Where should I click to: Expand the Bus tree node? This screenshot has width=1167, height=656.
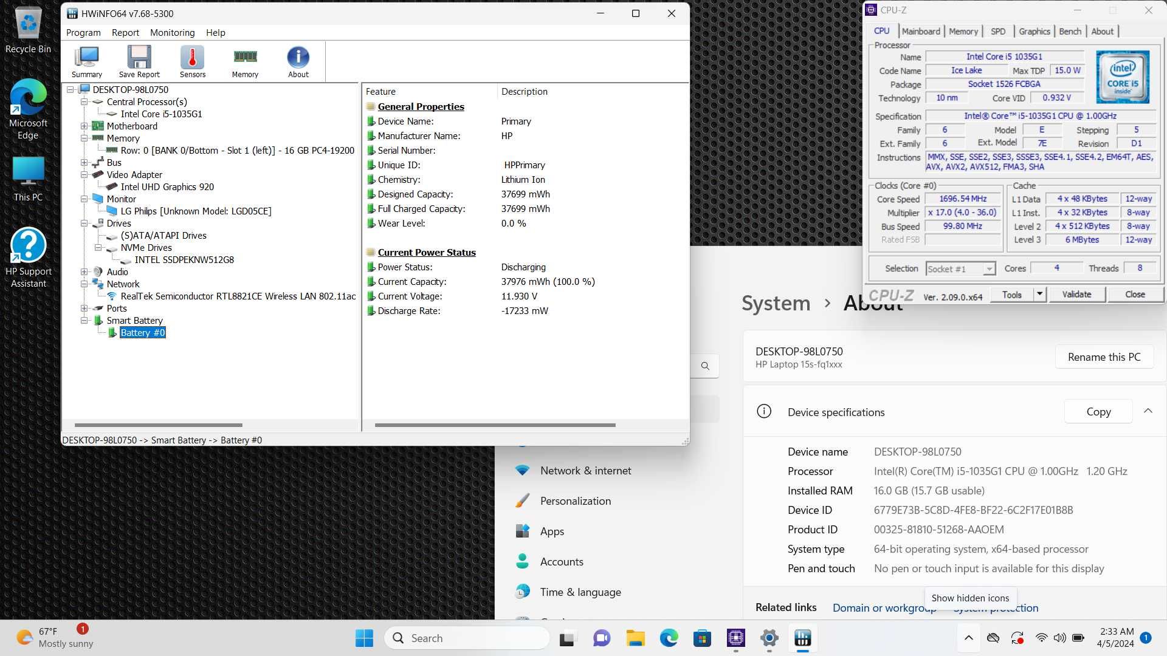[x=84, y=162]
